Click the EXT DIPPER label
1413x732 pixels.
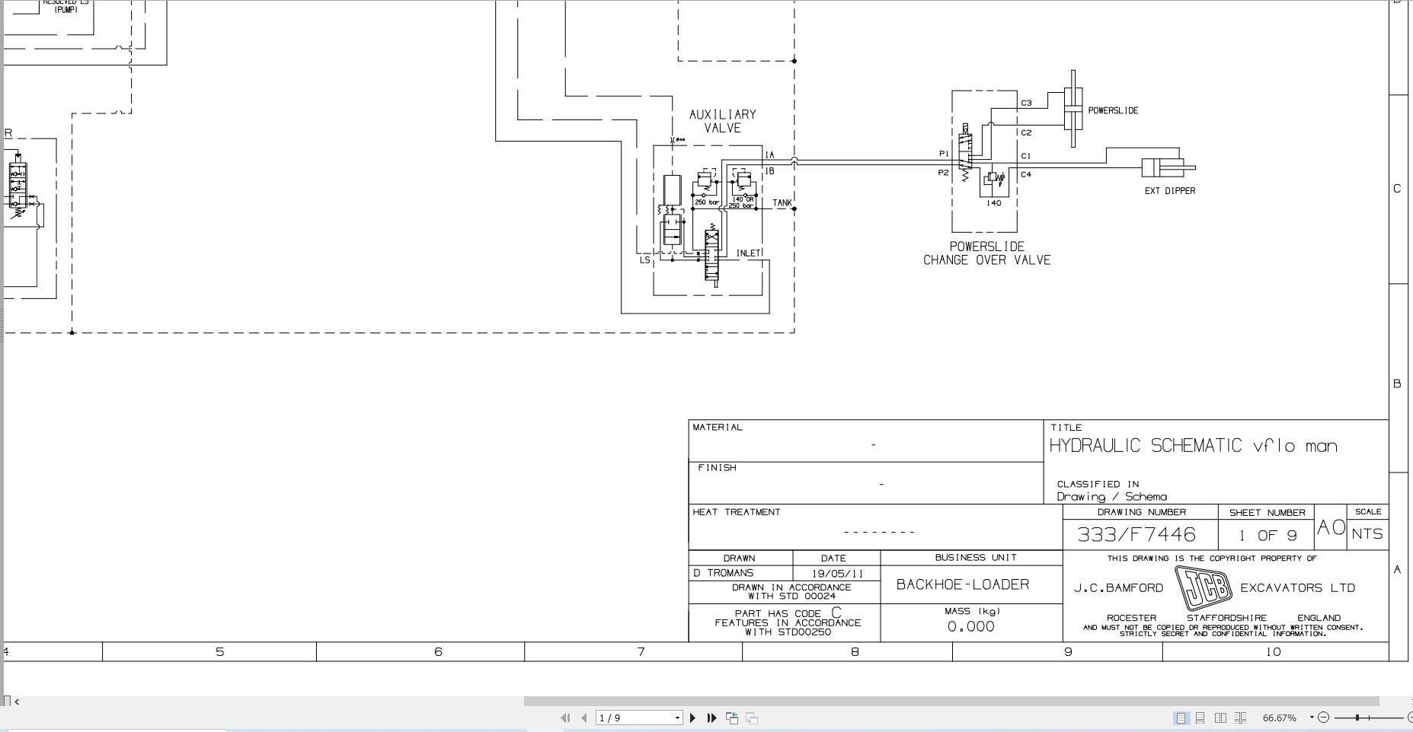(1170, 191)
